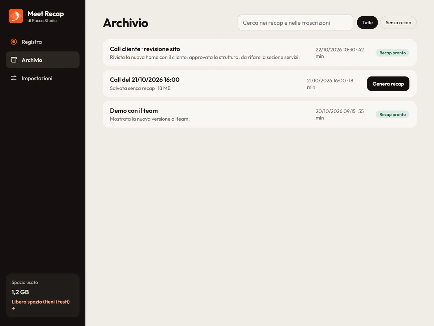The height and width of the screenshot is (326, 434).
Task: Click the text Salvata senza recap · 18 MB
Action: (140, 88)
